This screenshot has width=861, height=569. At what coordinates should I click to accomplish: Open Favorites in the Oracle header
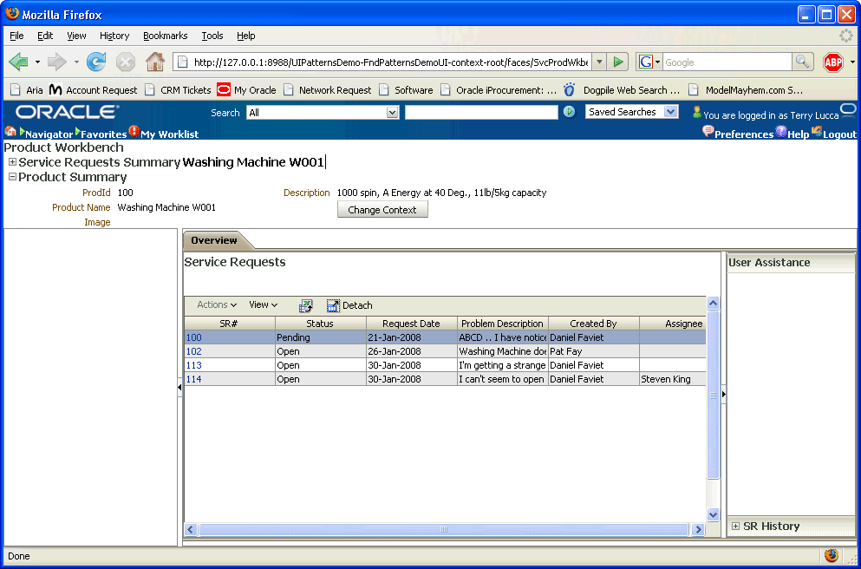point(104,134)
